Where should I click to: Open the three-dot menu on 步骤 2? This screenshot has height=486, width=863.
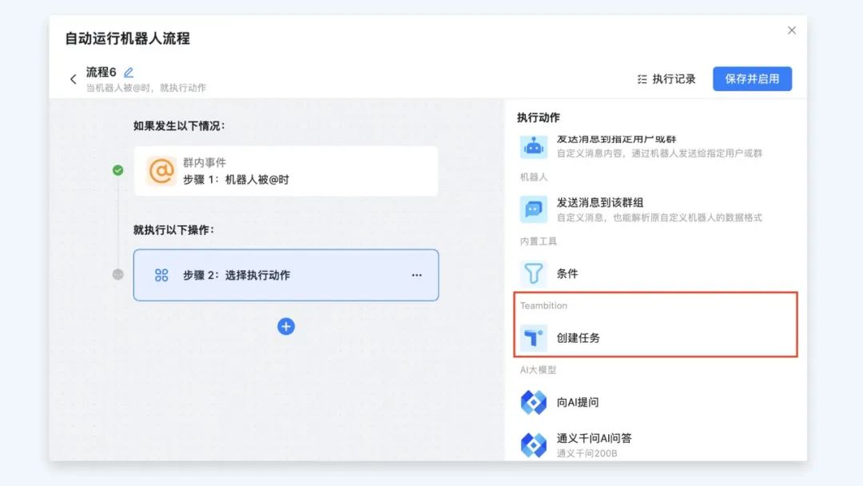click(416, 275)
